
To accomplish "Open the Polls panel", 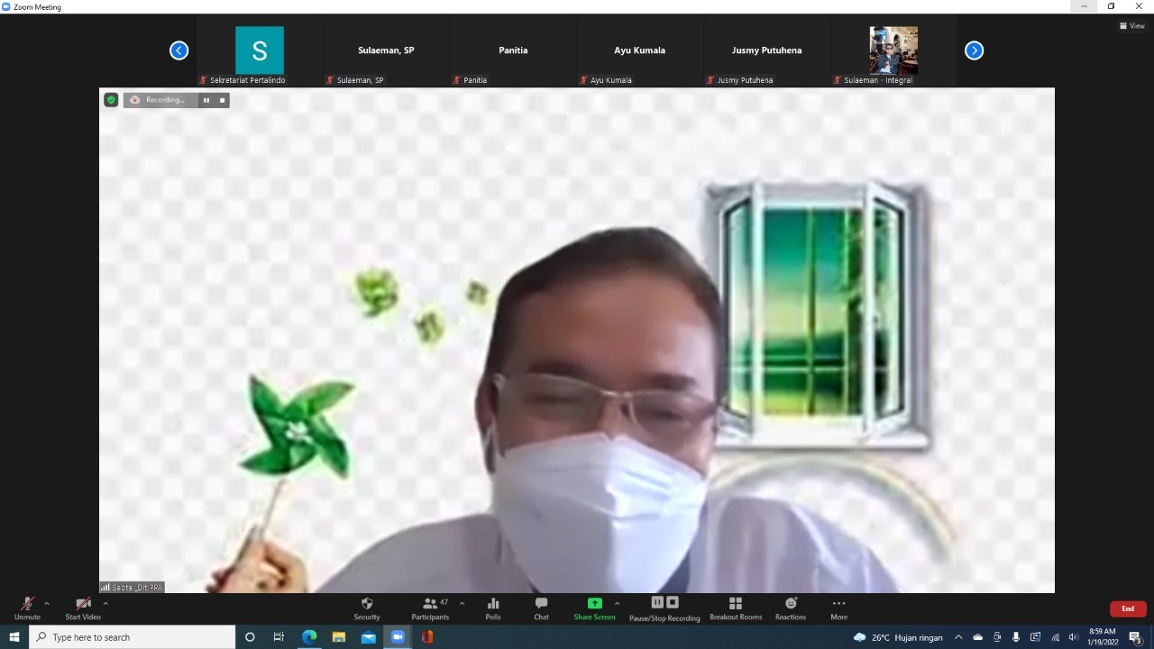I will [492, 608].
